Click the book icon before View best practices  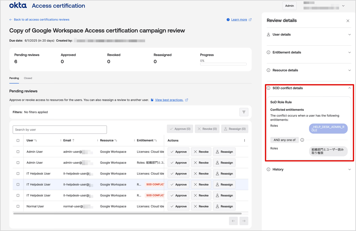tap(152, 100)
